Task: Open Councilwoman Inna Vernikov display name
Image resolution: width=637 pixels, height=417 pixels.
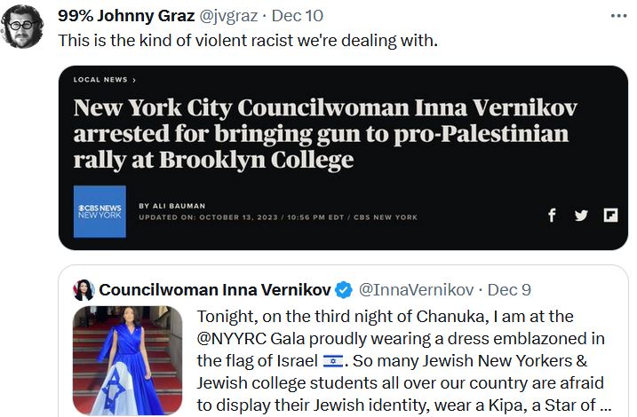Action: (x=214, y=290)
